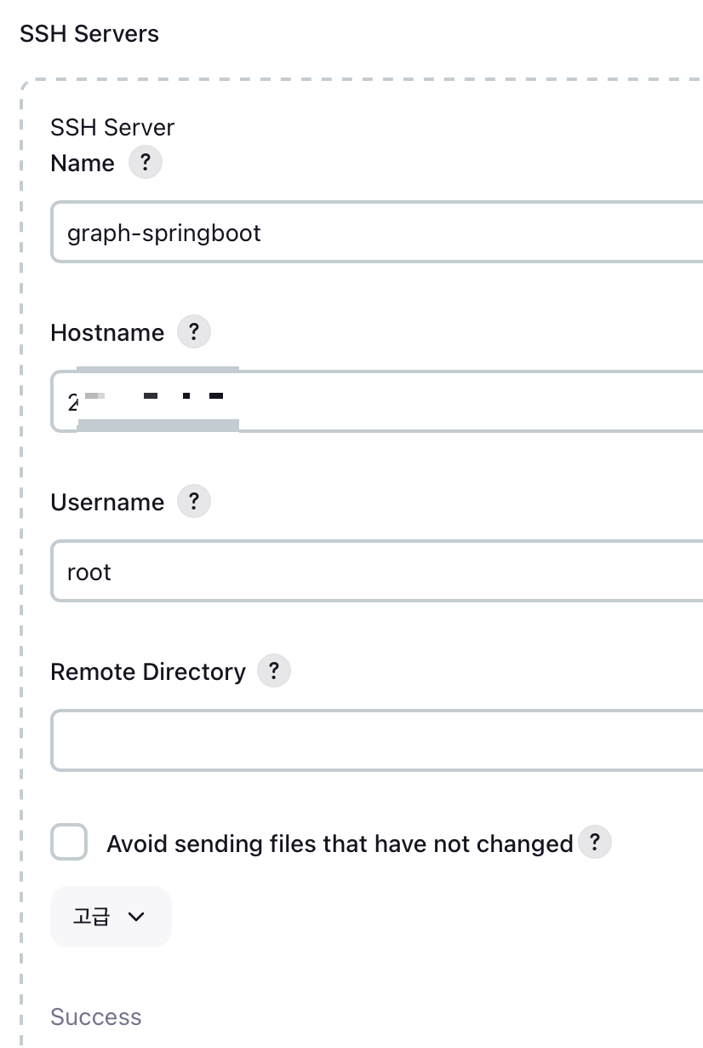The image size is (703, 1048).
Task: Show help for the Hostname field
Action: click(x=193, y=331)
